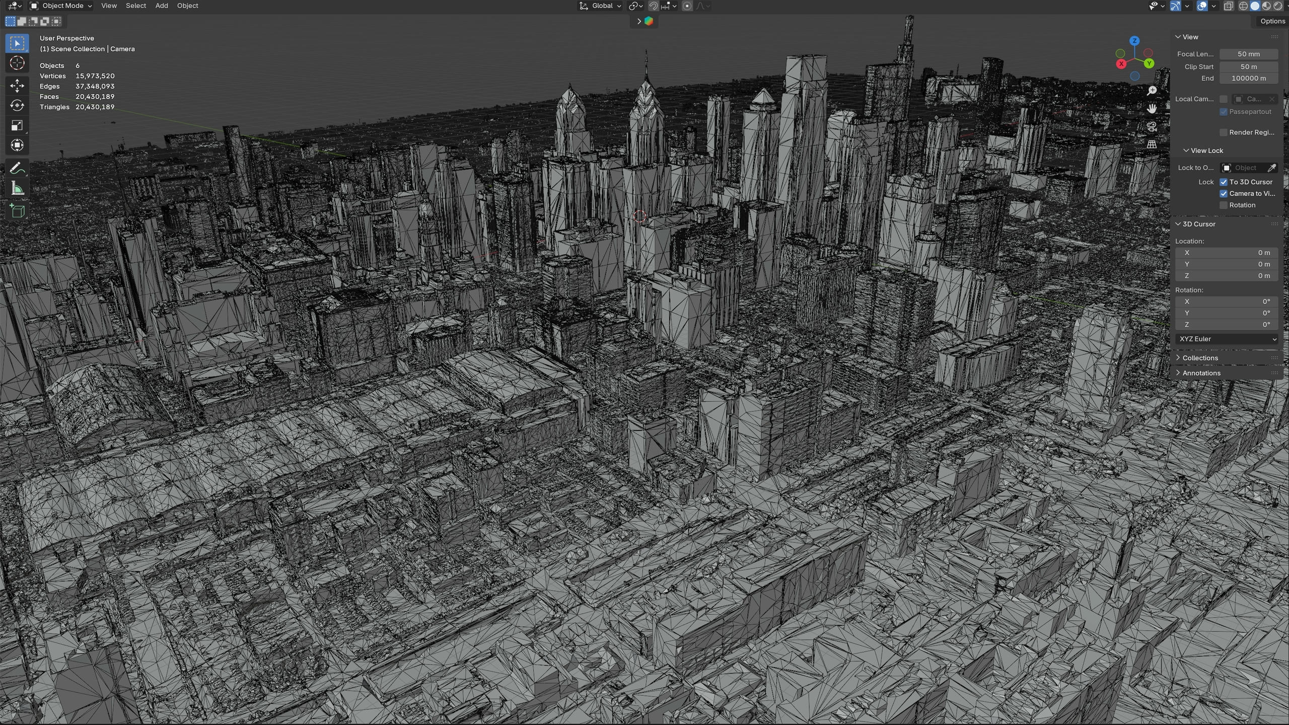Click the Clip Start value field
The width and height of the screenshot is (1289, 725).
click(x=1249, y=66)
